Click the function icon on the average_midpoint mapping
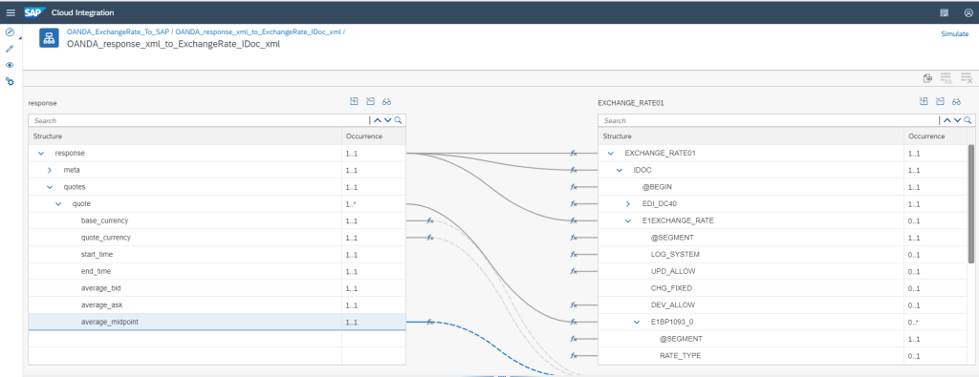 click(430, 323)
